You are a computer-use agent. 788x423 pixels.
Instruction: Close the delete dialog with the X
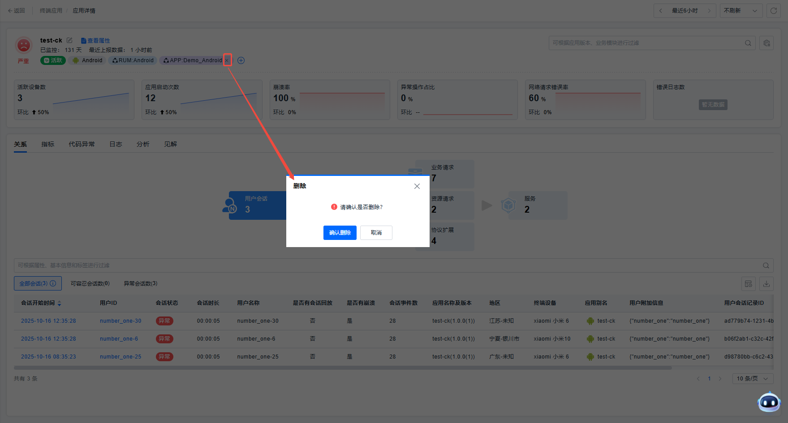(417, 186)
